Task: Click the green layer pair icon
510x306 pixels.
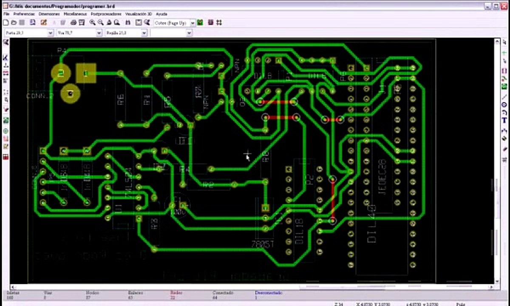Action: click(x=200, y=22)
